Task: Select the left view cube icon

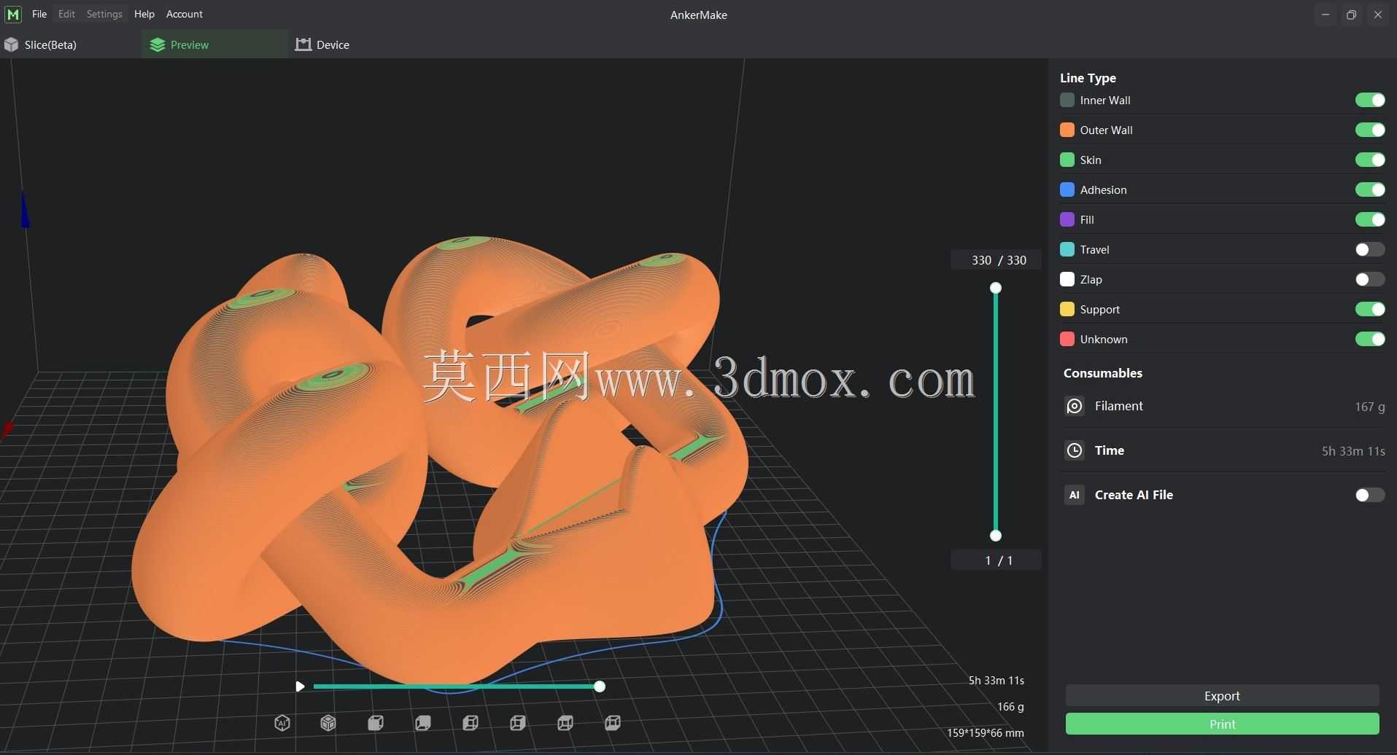Action: point(471,723)
